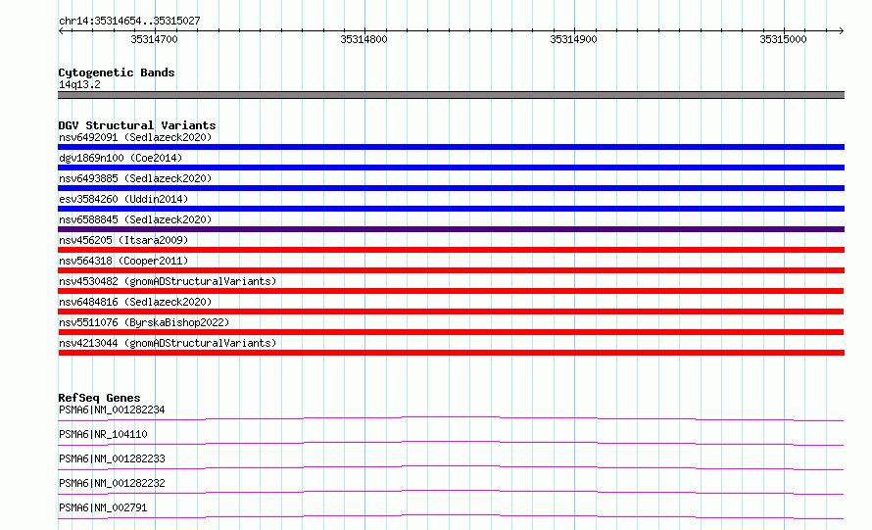Image resolution: width=872 pixels, height=530 pixels.
Task: Open nsv4530482 (gnomADStructuralVariants) label
Action: pyautogui.click(x=168, y=281)
